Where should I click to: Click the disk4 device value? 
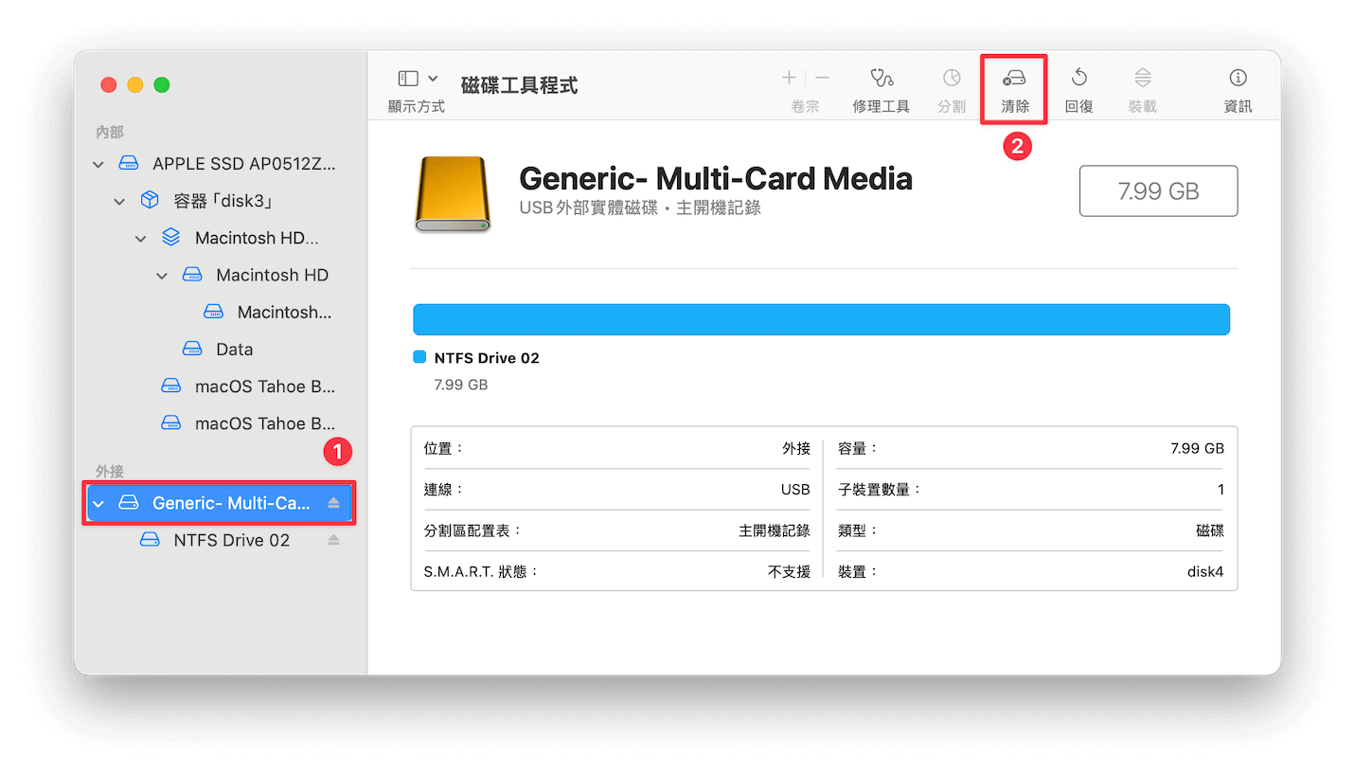(1205, 572)
